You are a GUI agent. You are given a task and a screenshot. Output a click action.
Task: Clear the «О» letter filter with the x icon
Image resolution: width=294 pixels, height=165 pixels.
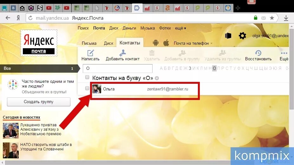tap(157, 78)
